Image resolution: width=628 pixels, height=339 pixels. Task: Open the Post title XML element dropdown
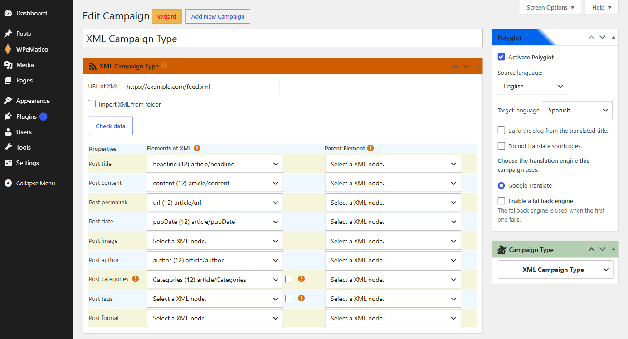click(215, 164)
